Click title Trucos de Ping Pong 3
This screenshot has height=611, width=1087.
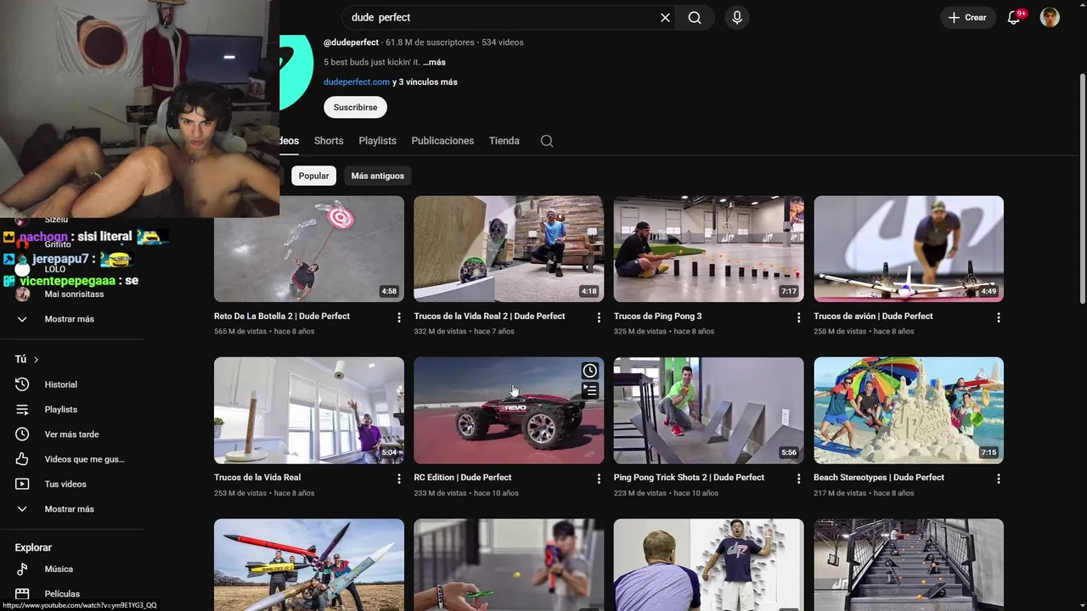(657, 317)
